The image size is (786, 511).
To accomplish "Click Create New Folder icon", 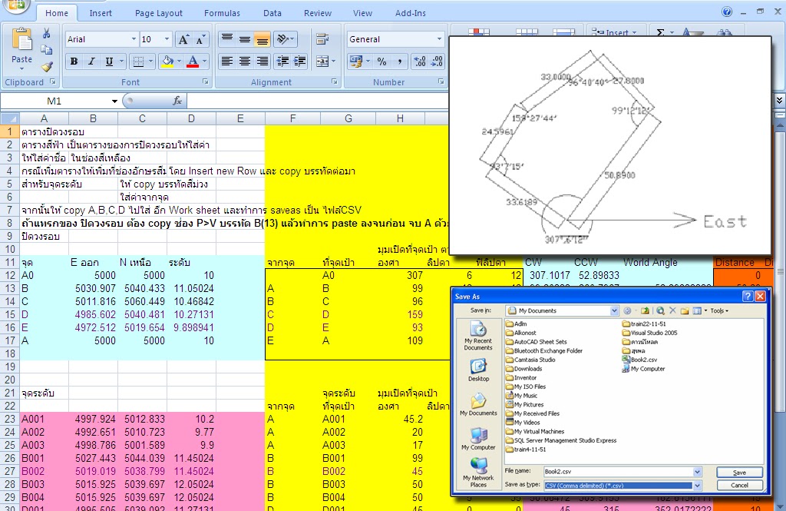I will tap(684, 310).
